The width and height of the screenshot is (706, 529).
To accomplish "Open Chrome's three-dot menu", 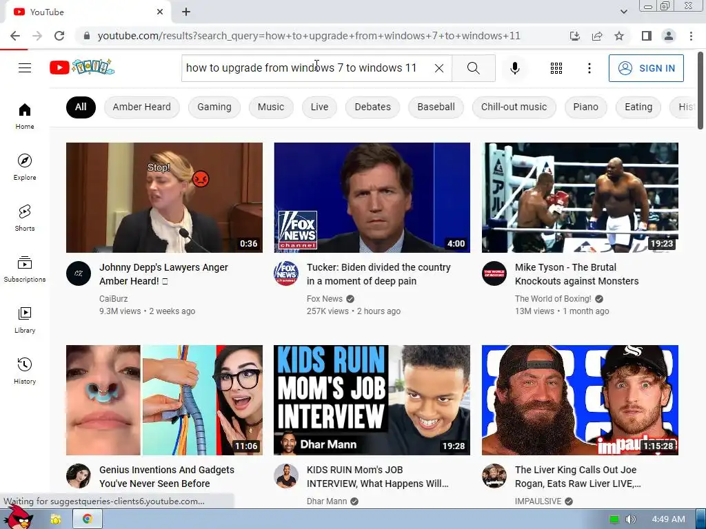I will tap(691, 36).
